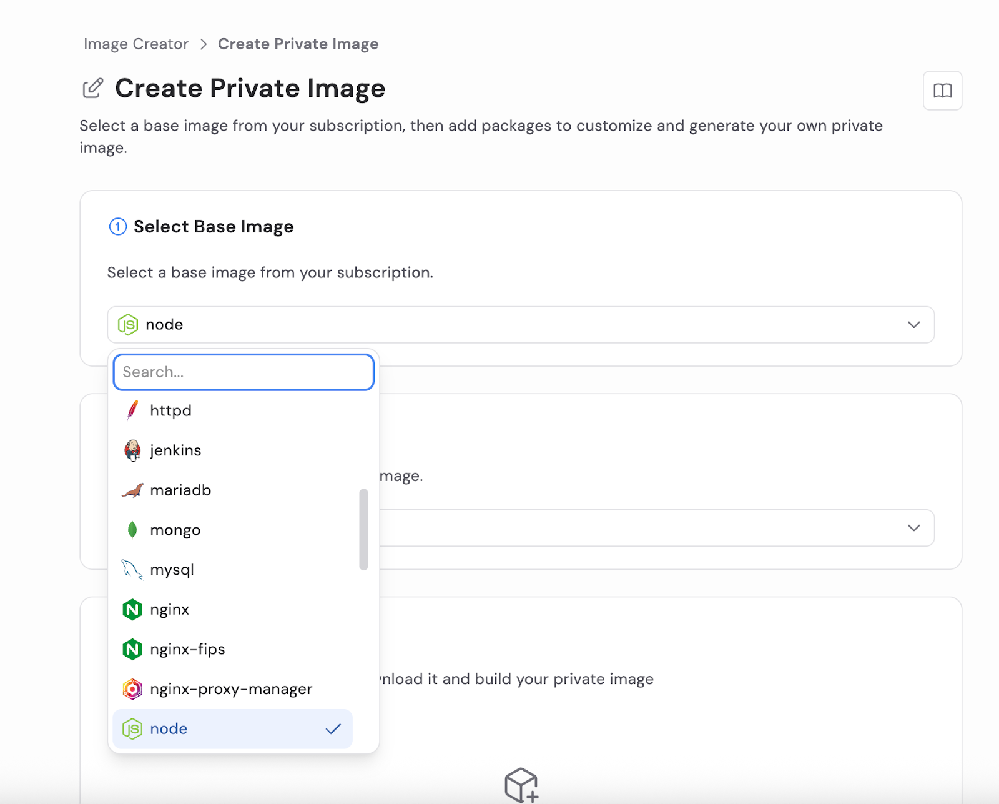
Task: Select jenkins from the list
Action: [232, 450]
